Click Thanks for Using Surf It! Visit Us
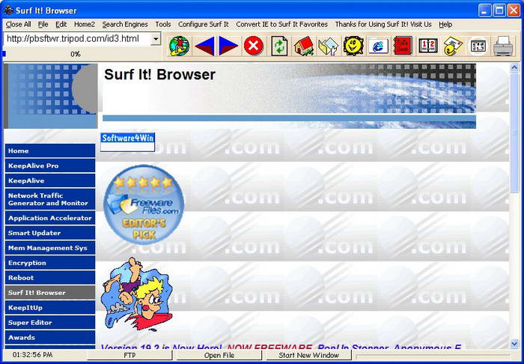The height and width of the screenshot is (364, 524). pos(383,25)
